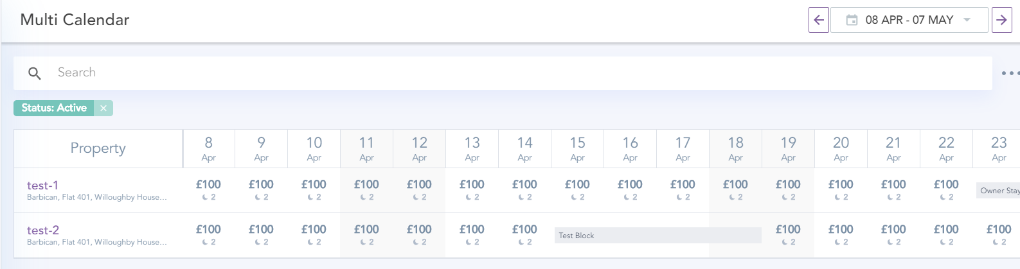
Task: Go to previous date range arrow
Action: pyautogui.click(x=818, y=20)
